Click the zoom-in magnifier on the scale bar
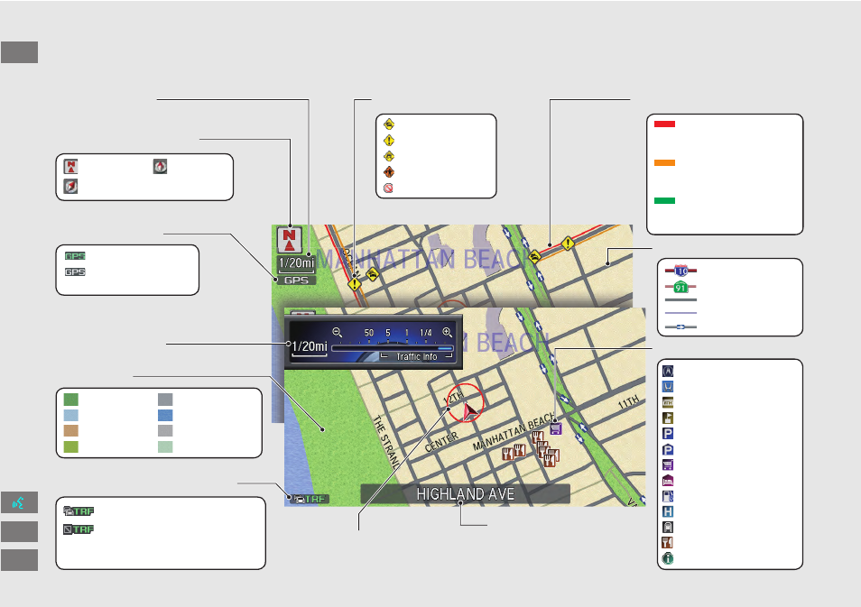This screenshot has height=607, width=861. (447, 332)
